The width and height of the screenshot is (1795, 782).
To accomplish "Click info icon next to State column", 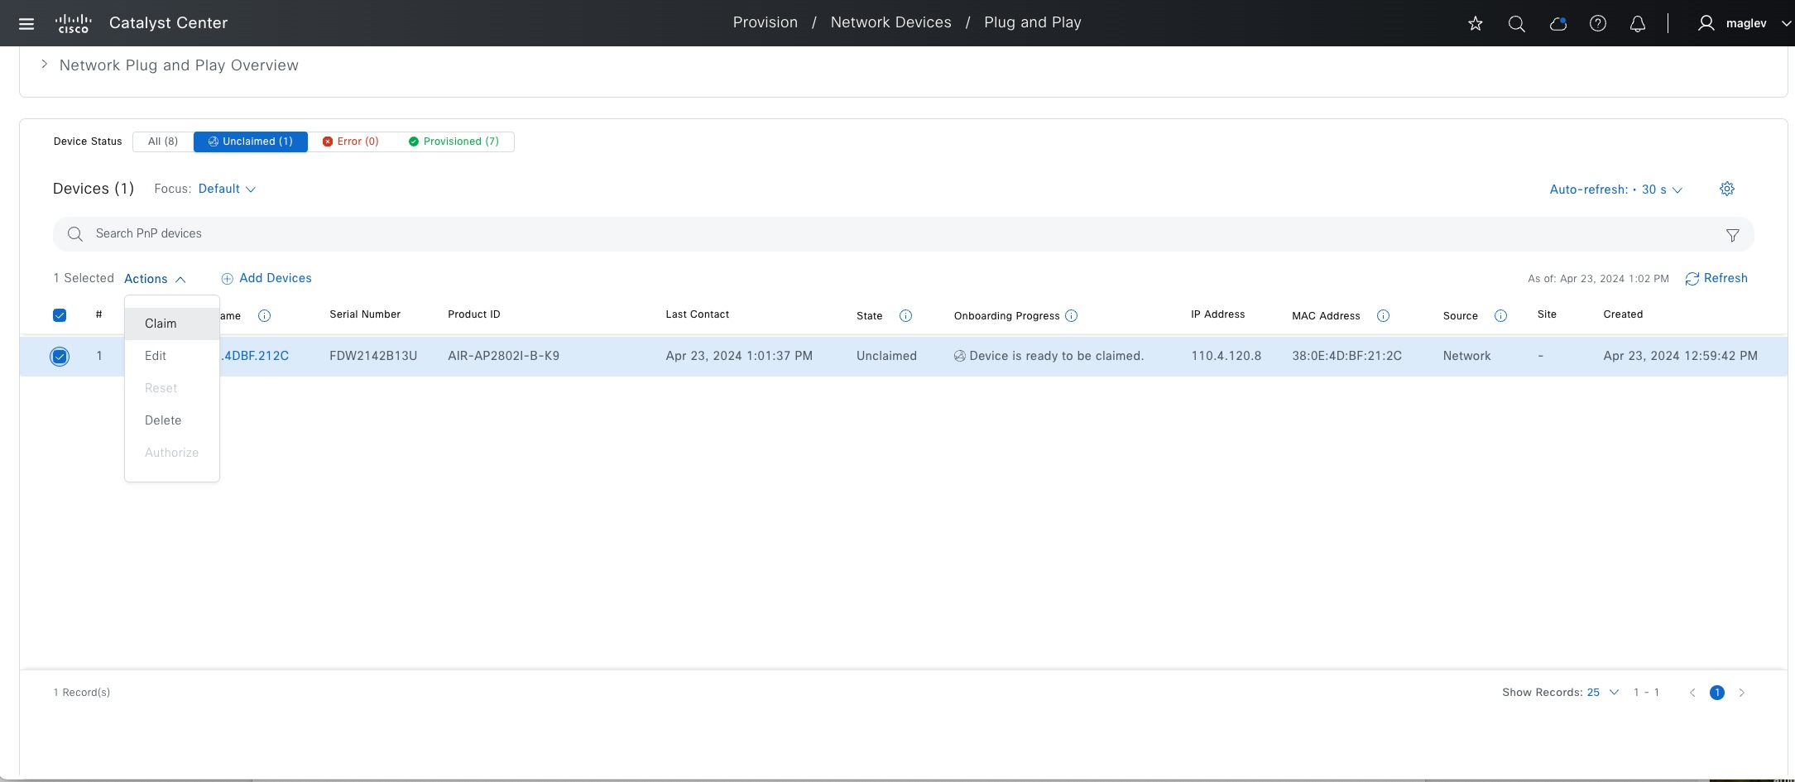I will (905, 315).
